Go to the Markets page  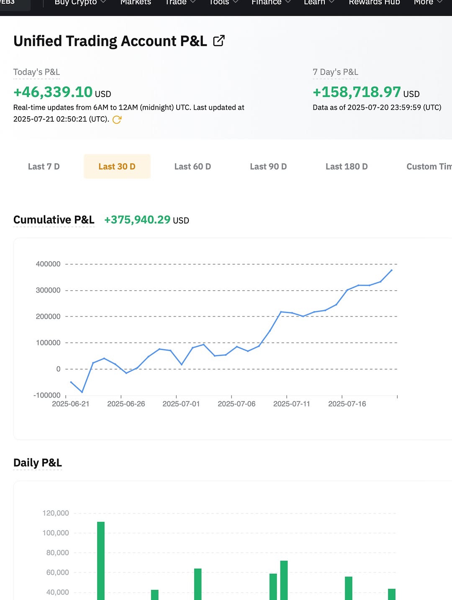pyautogui.click(x=136, y=3)
